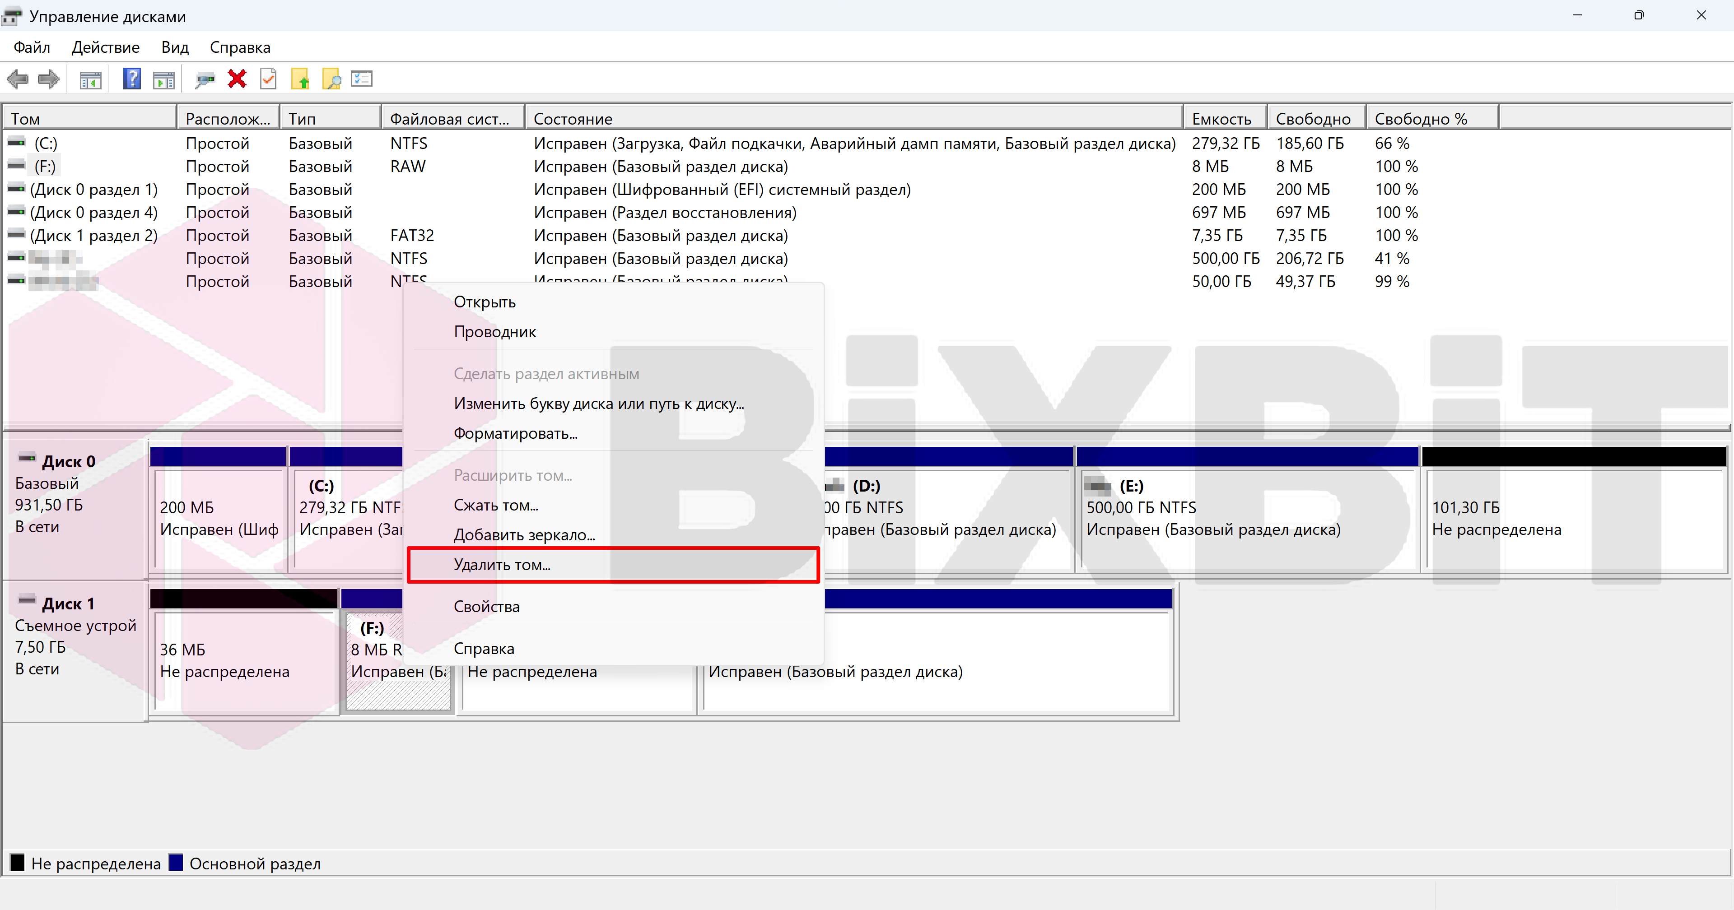Open the Вид menu
Screen dimensions: 1734x910
click(175, 47)
